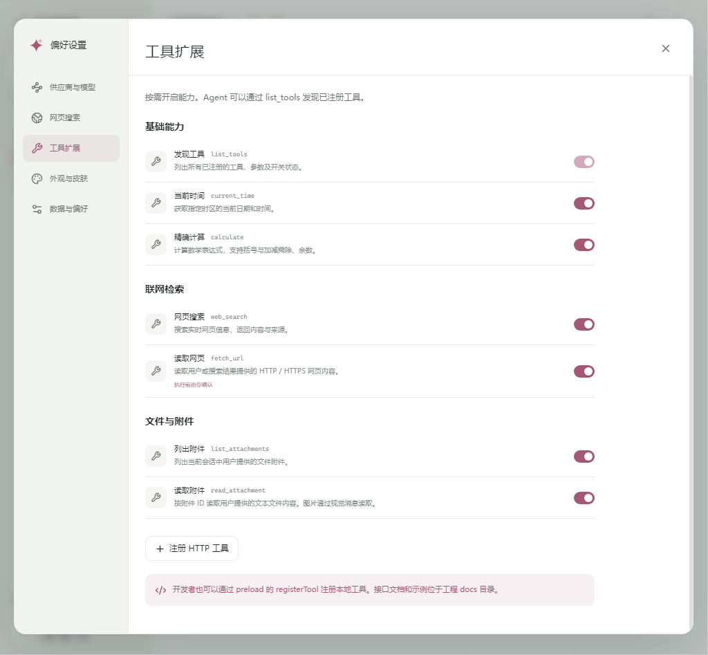
Task: Click the wrench icon for 读取附件
Action: 156,497
